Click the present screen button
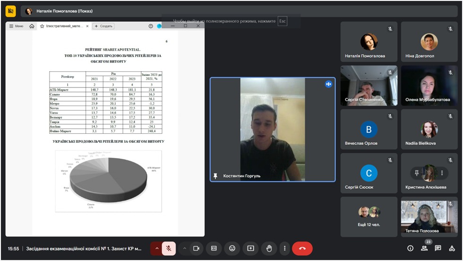Image resolution: width=463 pixels, height=261 pixels. pos(250,248)
